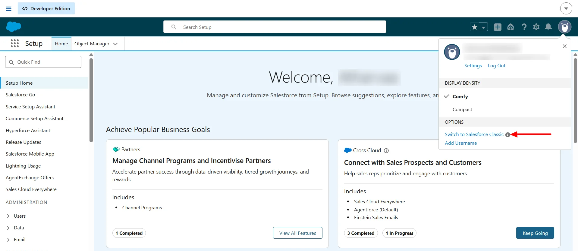Open Release Updates in sidebar
Viewport: 578px width, 251px height.
[24, 142]
